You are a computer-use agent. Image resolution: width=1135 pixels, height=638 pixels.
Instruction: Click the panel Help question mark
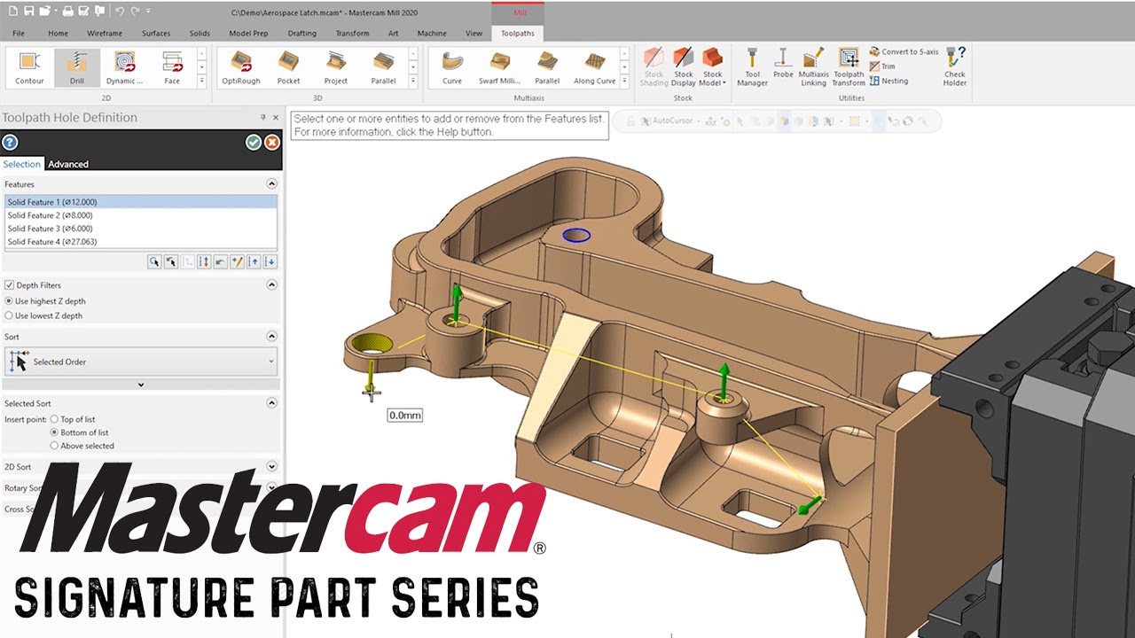(10, 143)
